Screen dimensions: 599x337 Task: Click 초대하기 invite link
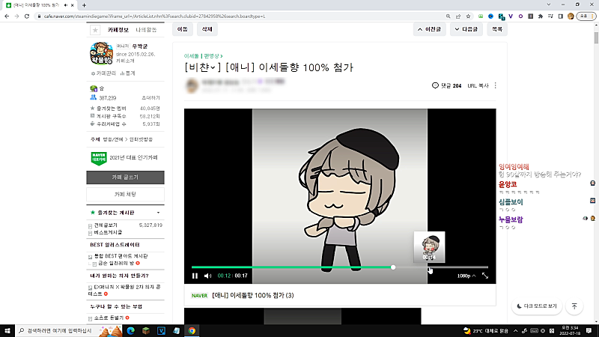(x=150, y=98)
